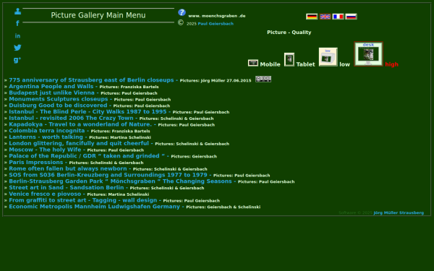Open Budapest just unlike Vienna gallery
The width and height of the screenshot is (434, 271).
[x=52, y=93]
